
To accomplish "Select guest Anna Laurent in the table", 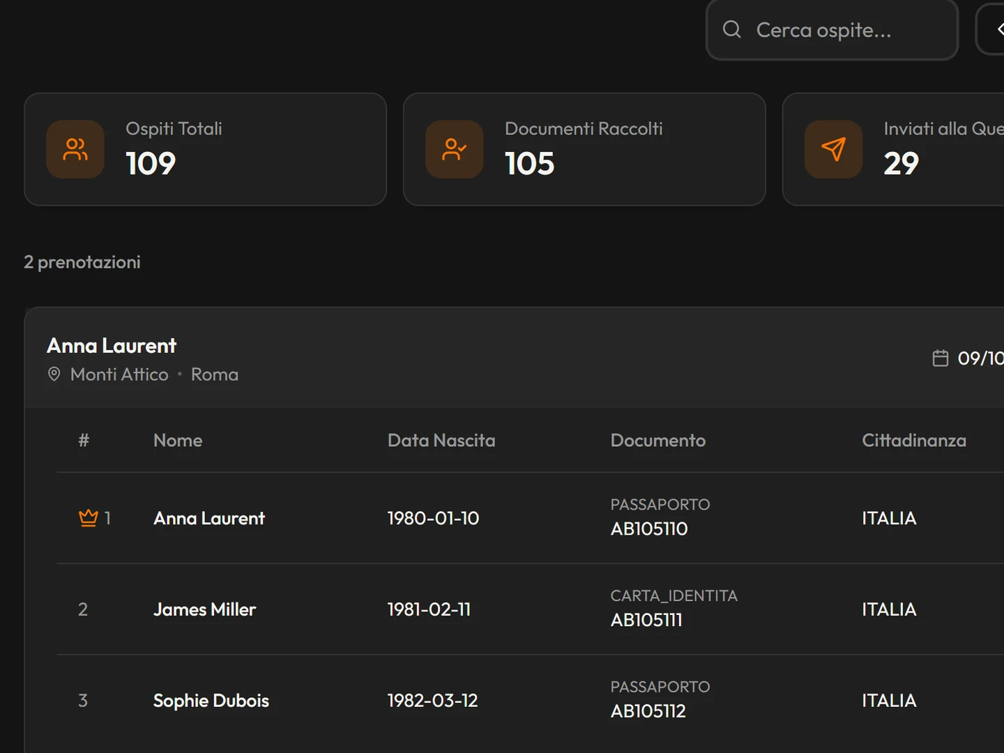I will (x=209, y=518).
